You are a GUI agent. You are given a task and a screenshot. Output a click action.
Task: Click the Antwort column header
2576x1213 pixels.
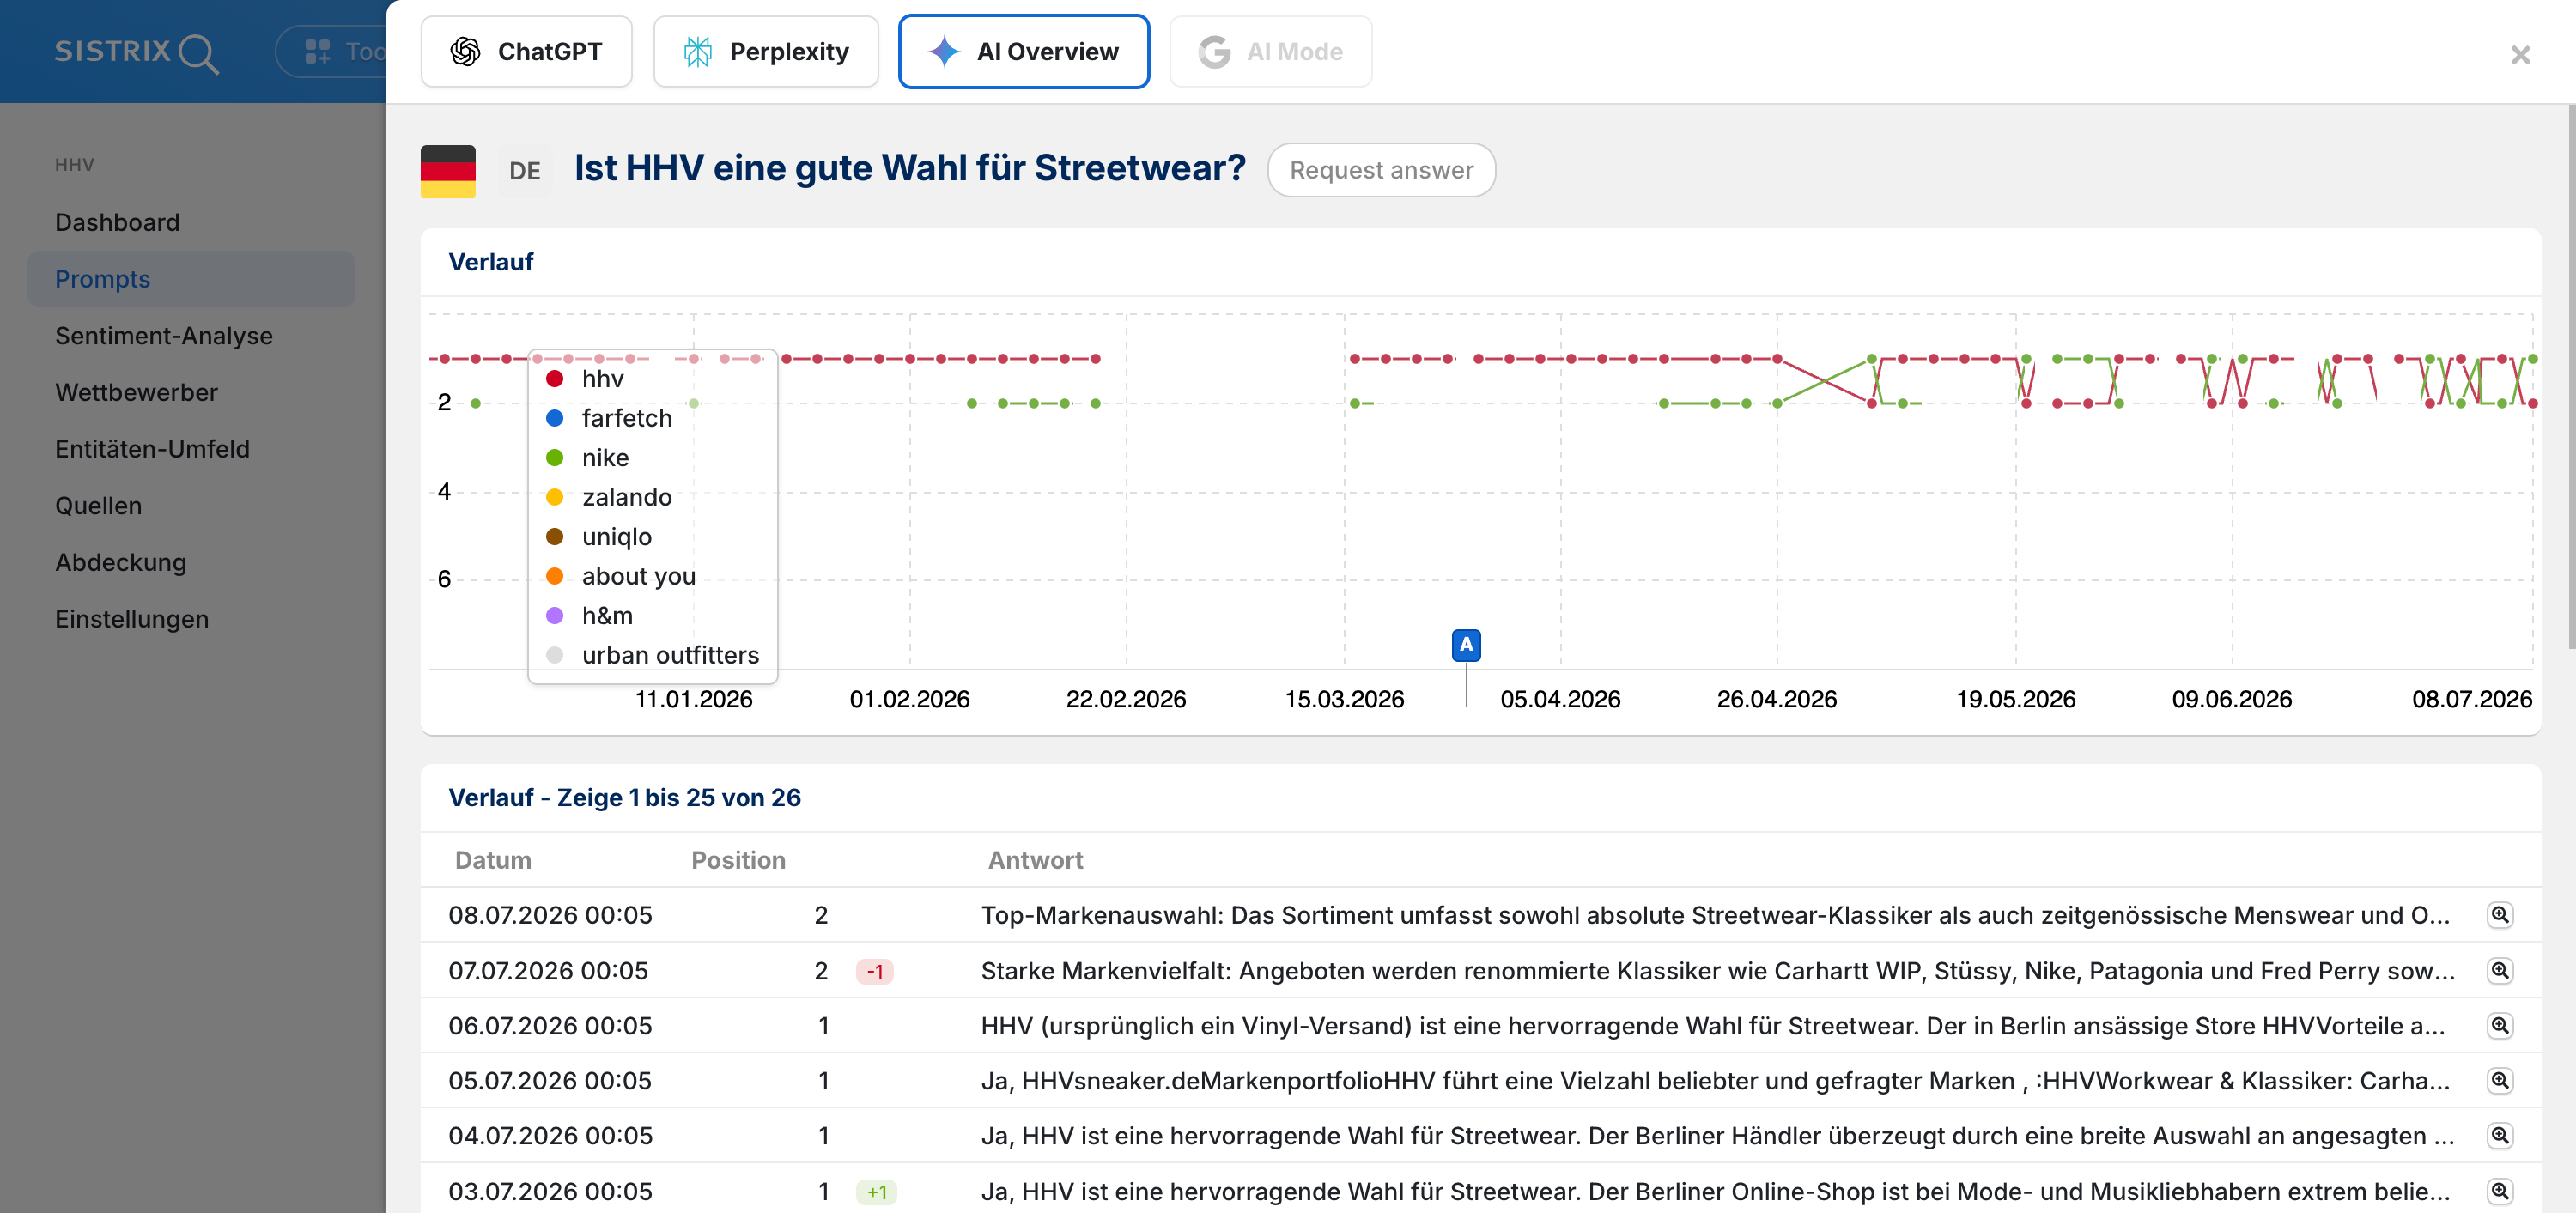click(1035, 860)
